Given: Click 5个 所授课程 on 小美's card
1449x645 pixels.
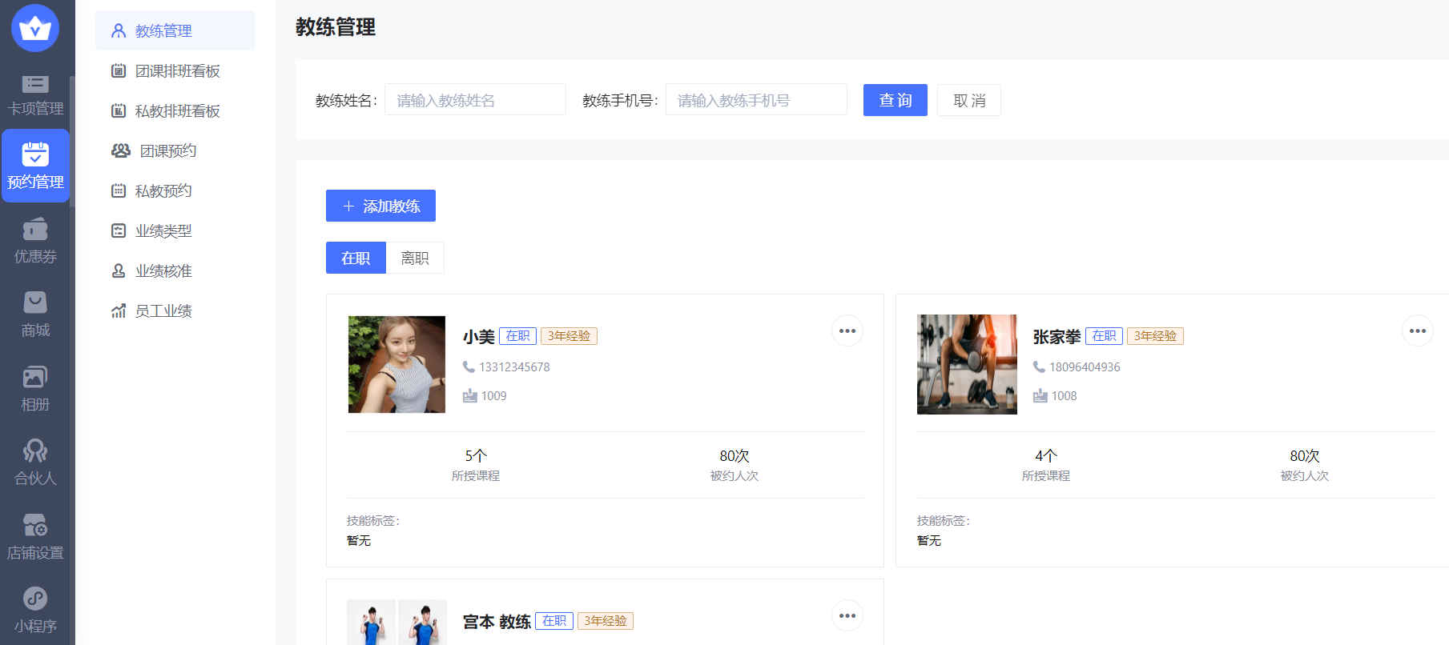Looking at the screenshot, I should 476,465.
